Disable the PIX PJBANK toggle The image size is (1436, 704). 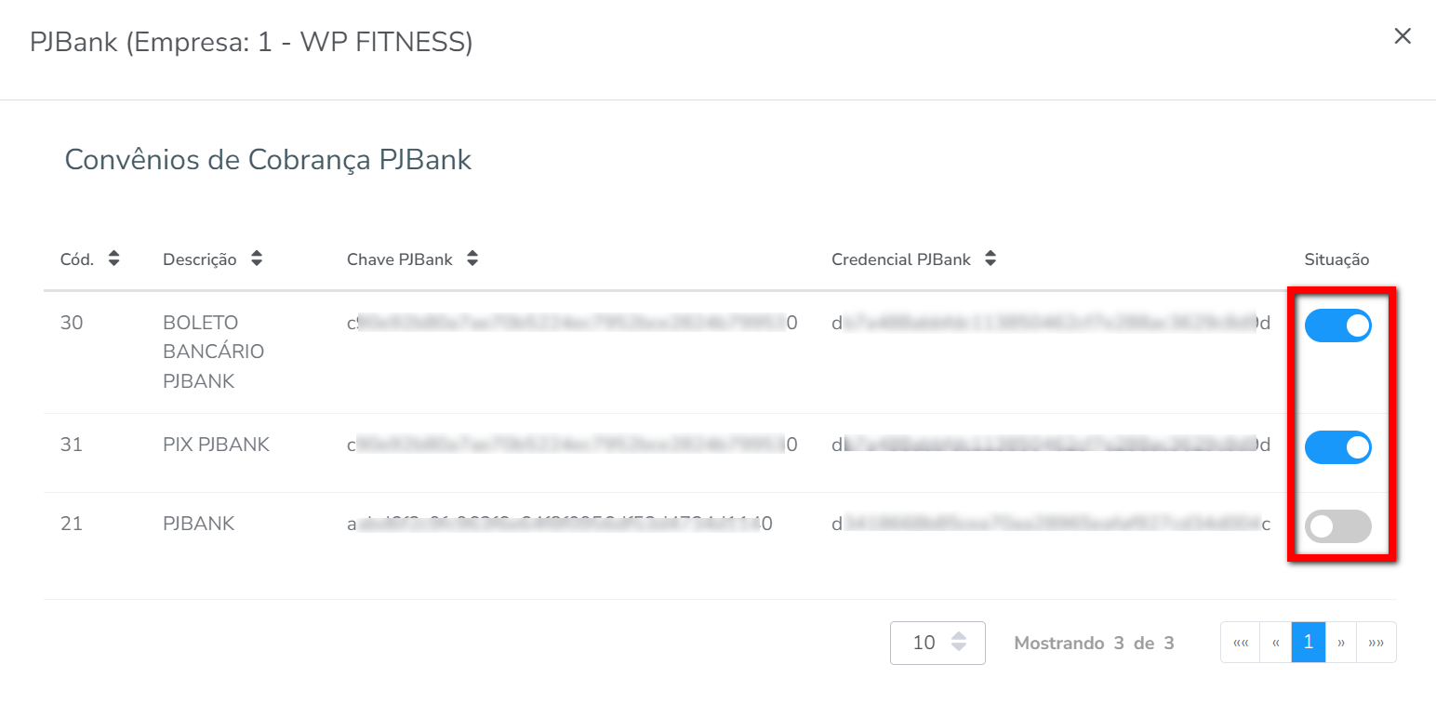tap(1337, 448)
